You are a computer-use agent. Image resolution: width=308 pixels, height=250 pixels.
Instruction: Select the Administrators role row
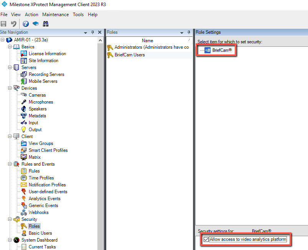(149, 47)
